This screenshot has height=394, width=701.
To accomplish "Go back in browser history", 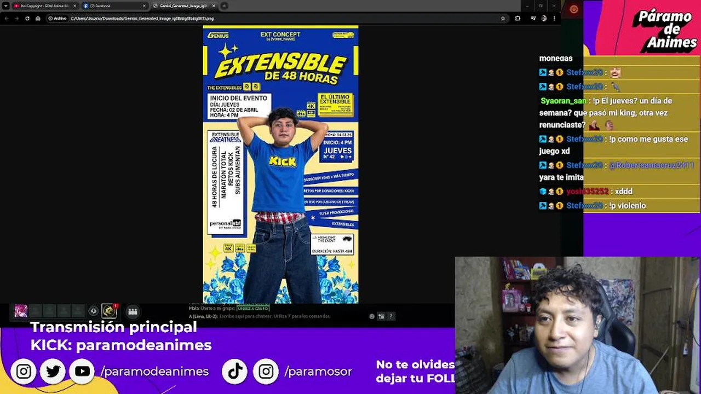I will [x=7, y=18].
